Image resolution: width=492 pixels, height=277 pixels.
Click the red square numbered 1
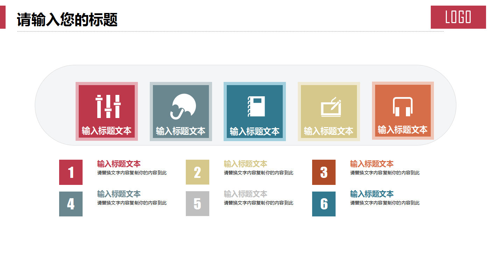(71, 172)
